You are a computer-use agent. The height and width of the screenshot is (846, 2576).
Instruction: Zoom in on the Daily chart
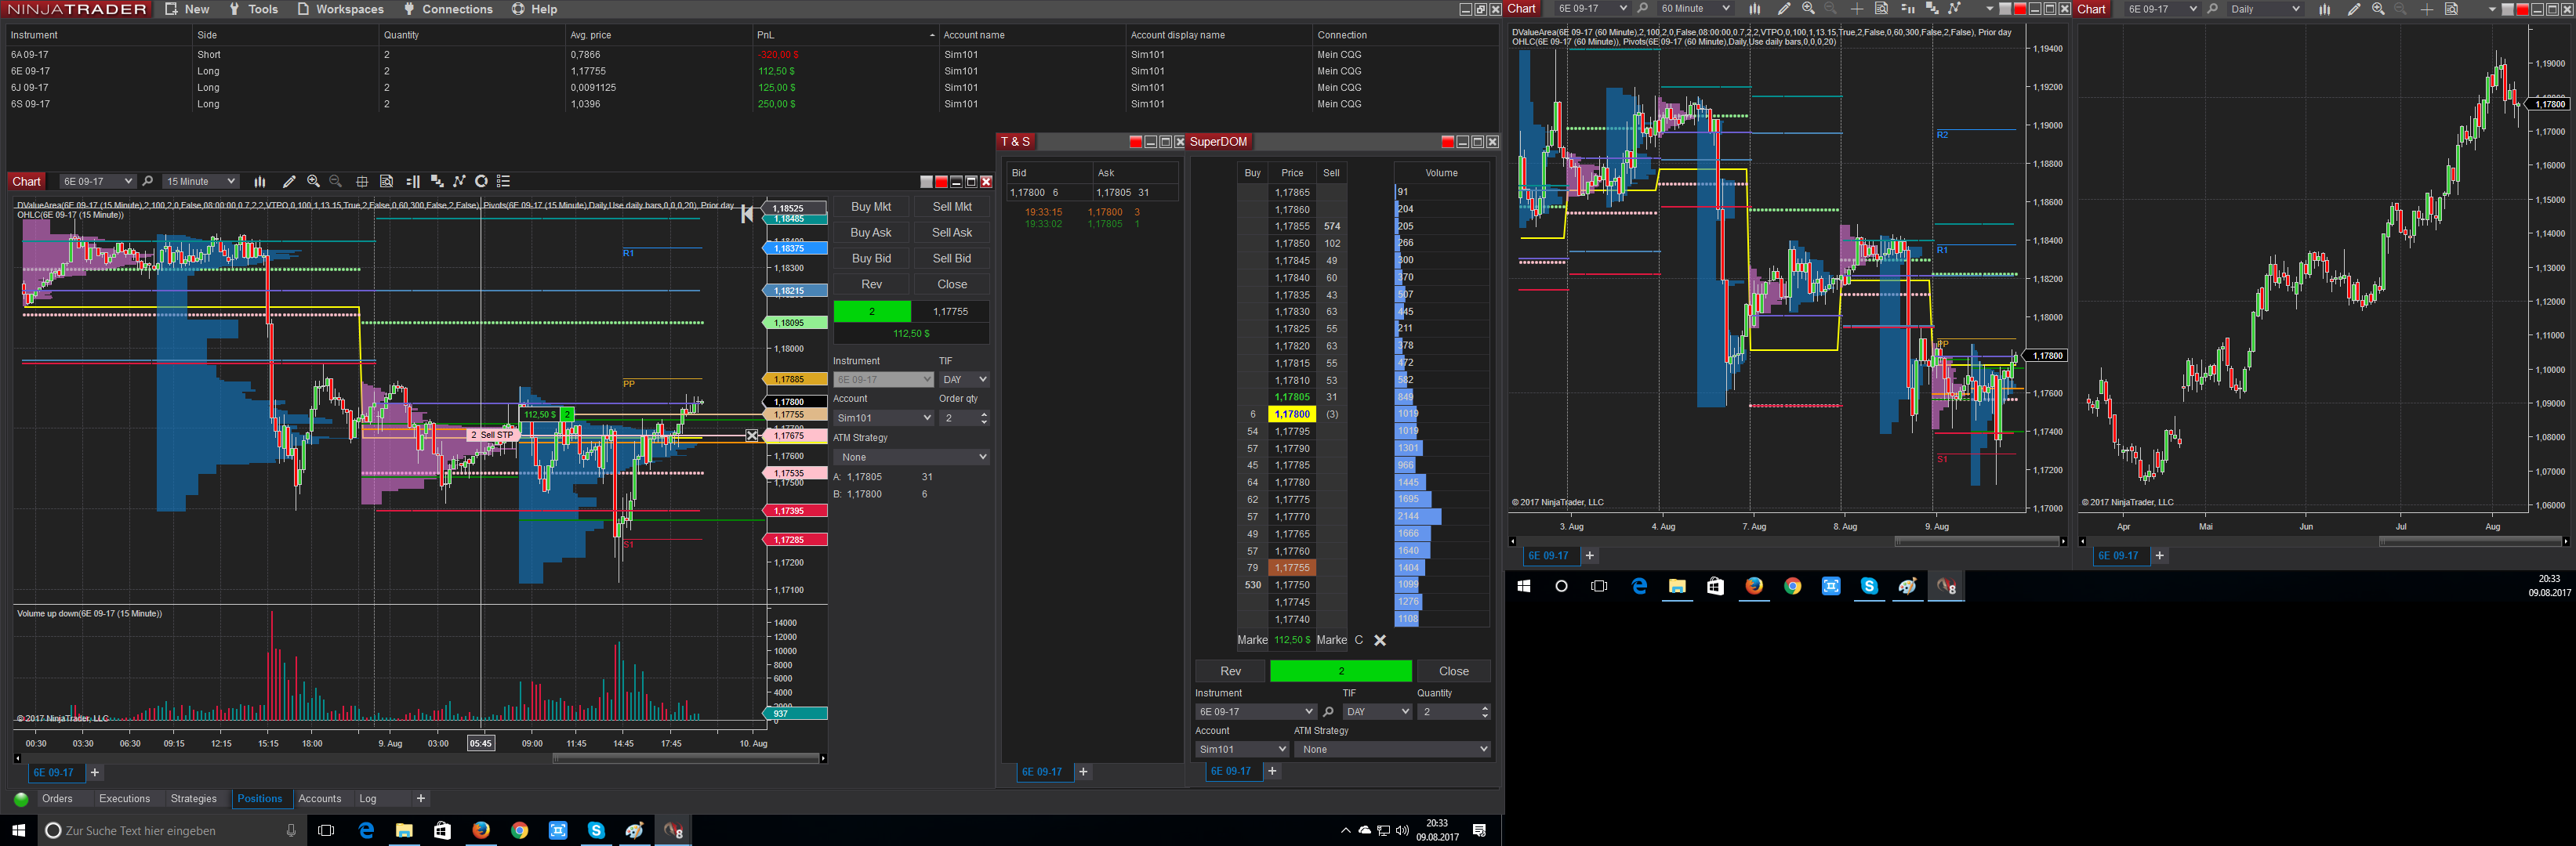click(2378, 9)
